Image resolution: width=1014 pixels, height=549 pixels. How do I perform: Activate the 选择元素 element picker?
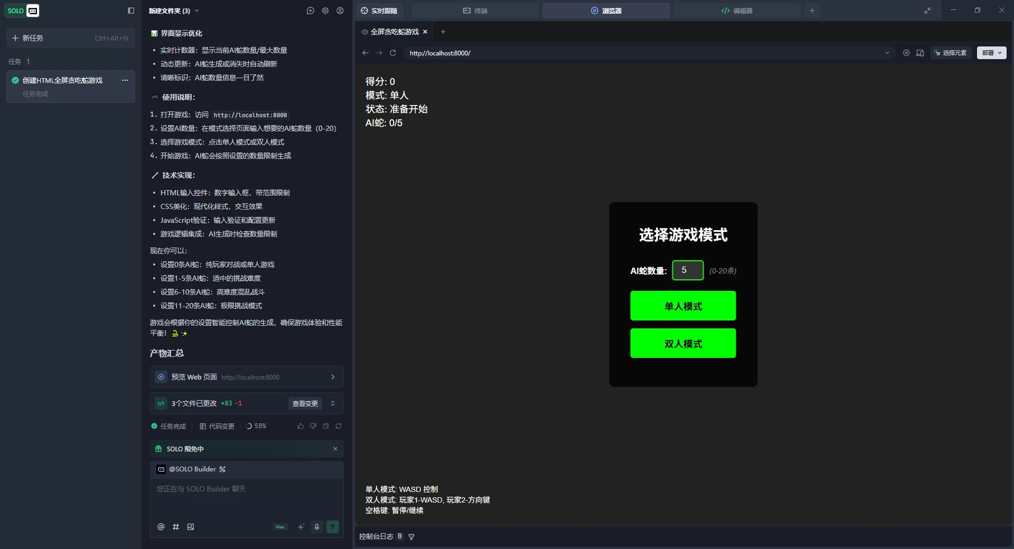pos(951,53)
